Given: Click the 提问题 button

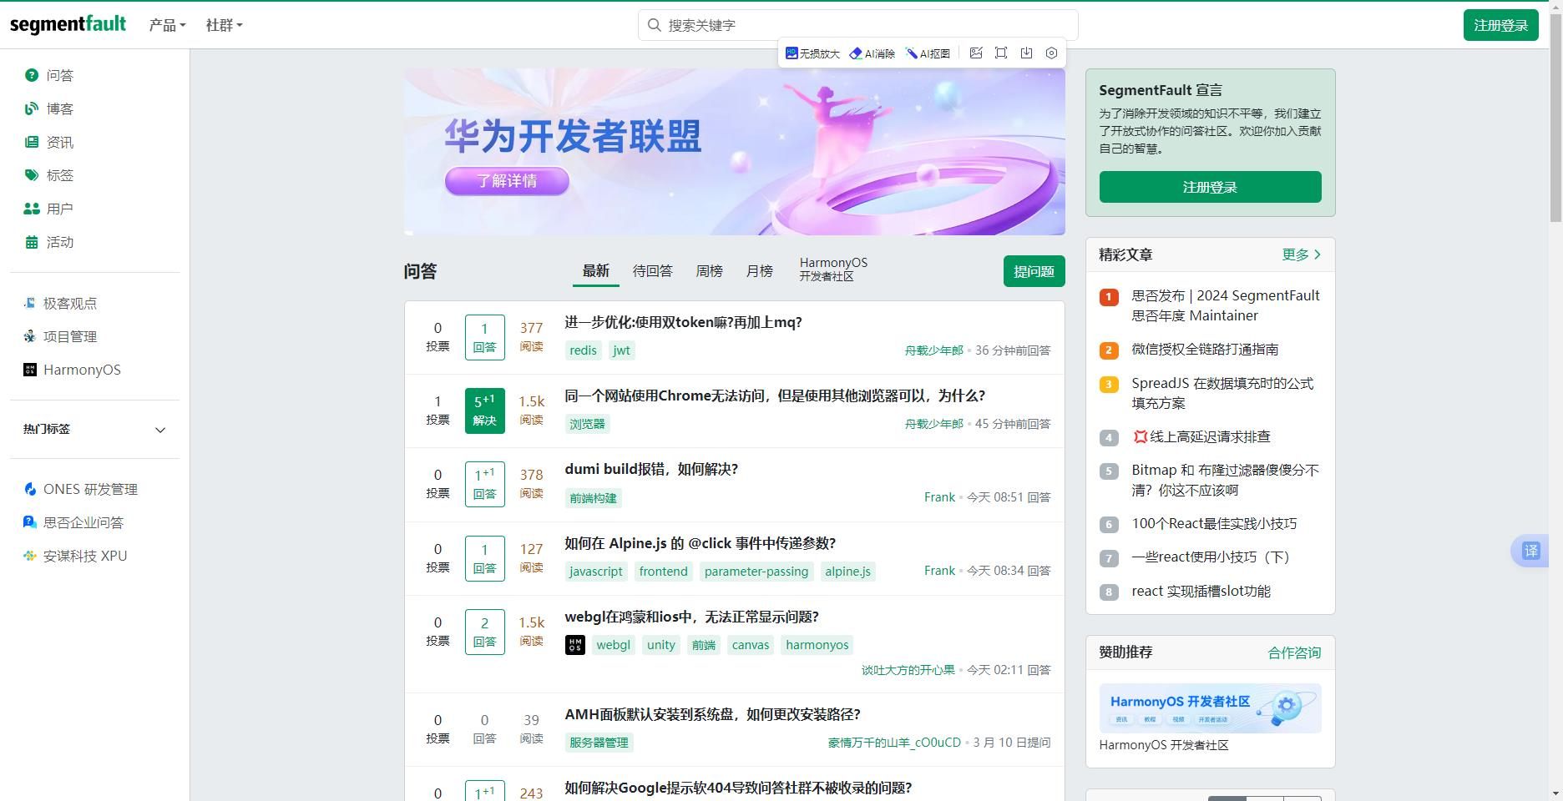Looking at the screenshot, I should coord(1034,271).
